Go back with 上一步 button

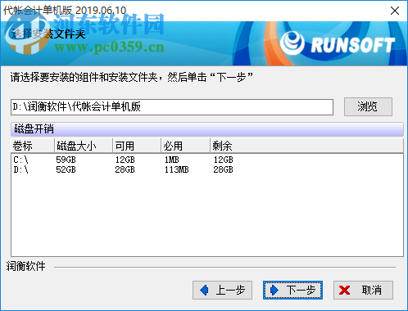(222, 290)
